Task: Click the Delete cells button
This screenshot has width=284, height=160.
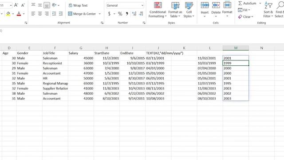Action: [x=216, y=9]
